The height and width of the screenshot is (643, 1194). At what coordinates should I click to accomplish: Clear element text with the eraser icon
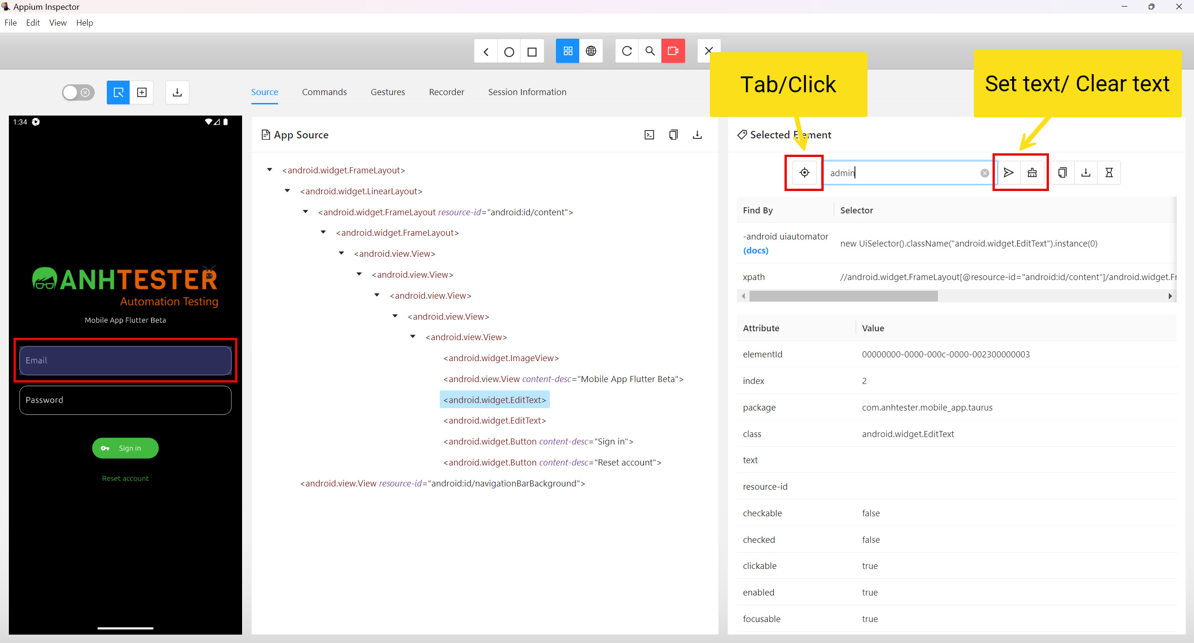pyautogui.click(x=1032, y=173)
